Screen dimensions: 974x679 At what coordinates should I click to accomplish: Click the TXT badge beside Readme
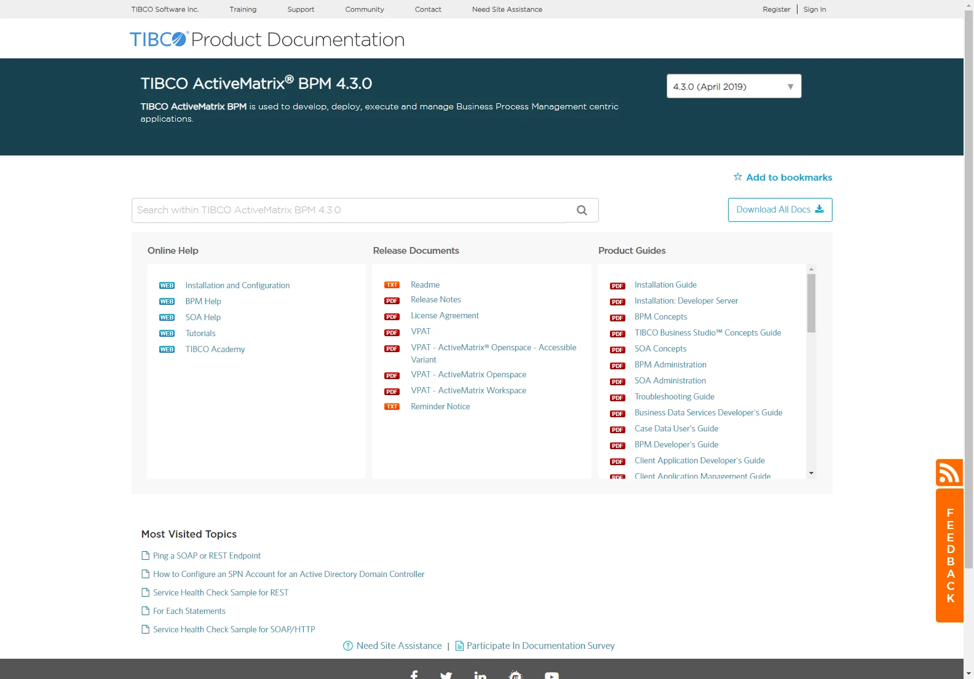click(392, 285)
